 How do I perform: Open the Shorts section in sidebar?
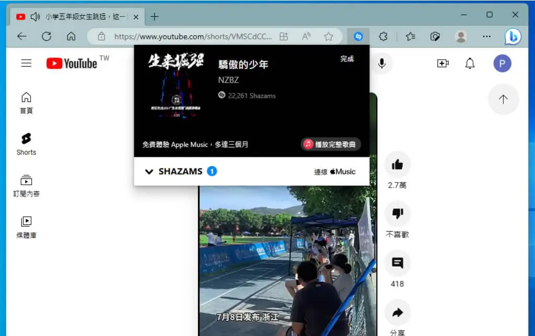(26, 144)
